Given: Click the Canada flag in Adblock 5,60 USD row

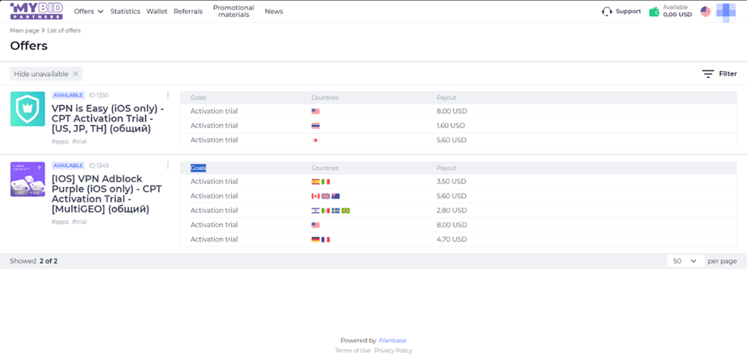Looking at the screenshot, I should tap(315, 196).
